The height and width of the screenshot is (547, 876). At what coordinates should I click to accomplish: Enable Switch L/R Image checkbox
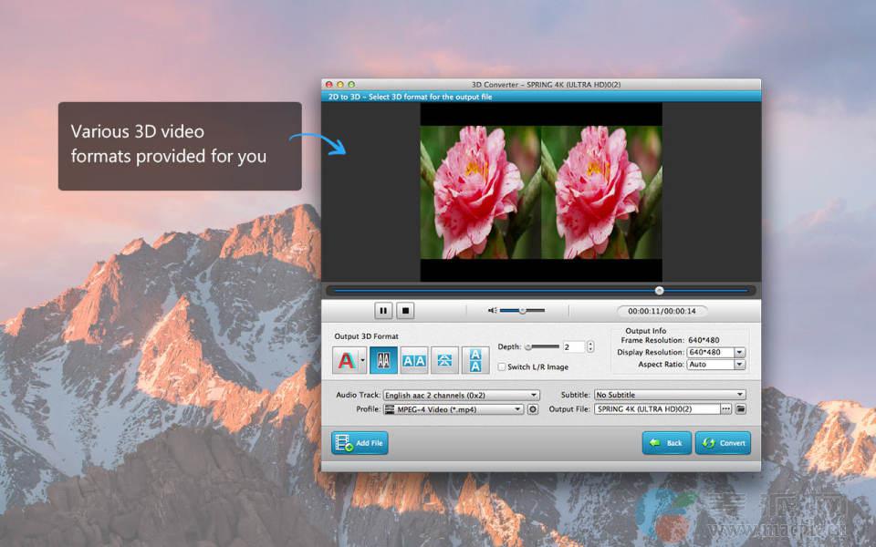point(502,367)
